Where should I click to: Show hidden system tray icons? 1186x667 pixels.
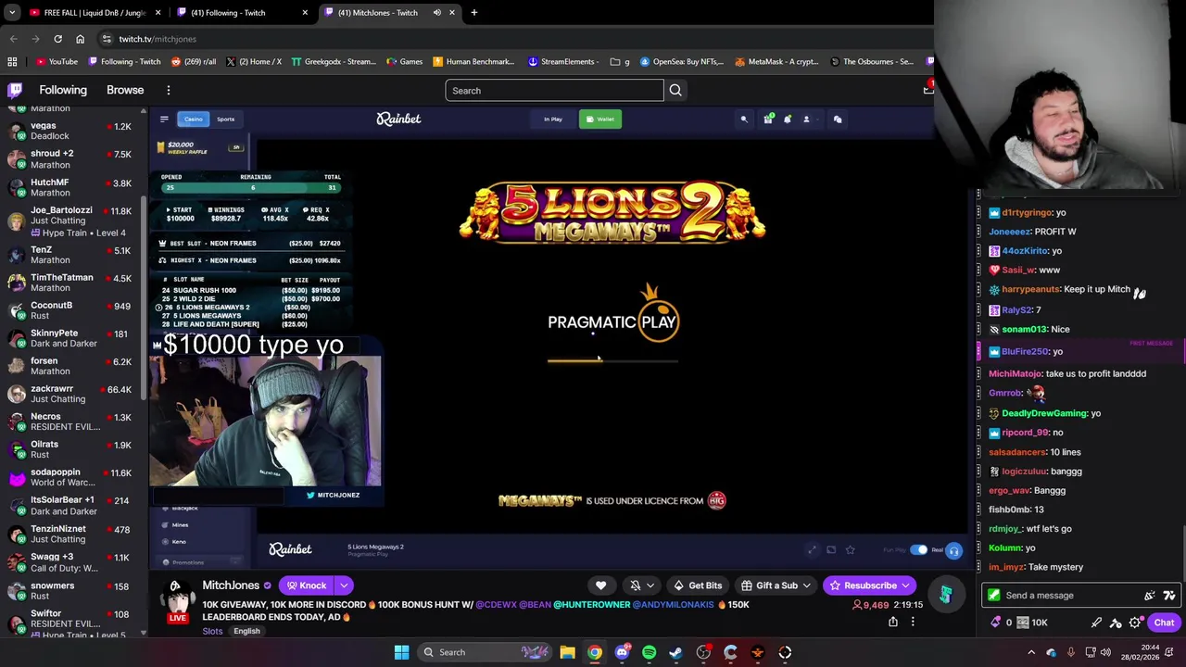[x=1033, y=652]
